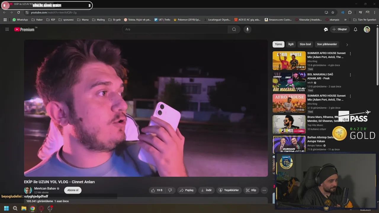Open KEP bookmark folder
The width and height of the screenshot is (379, 213).
51,20
